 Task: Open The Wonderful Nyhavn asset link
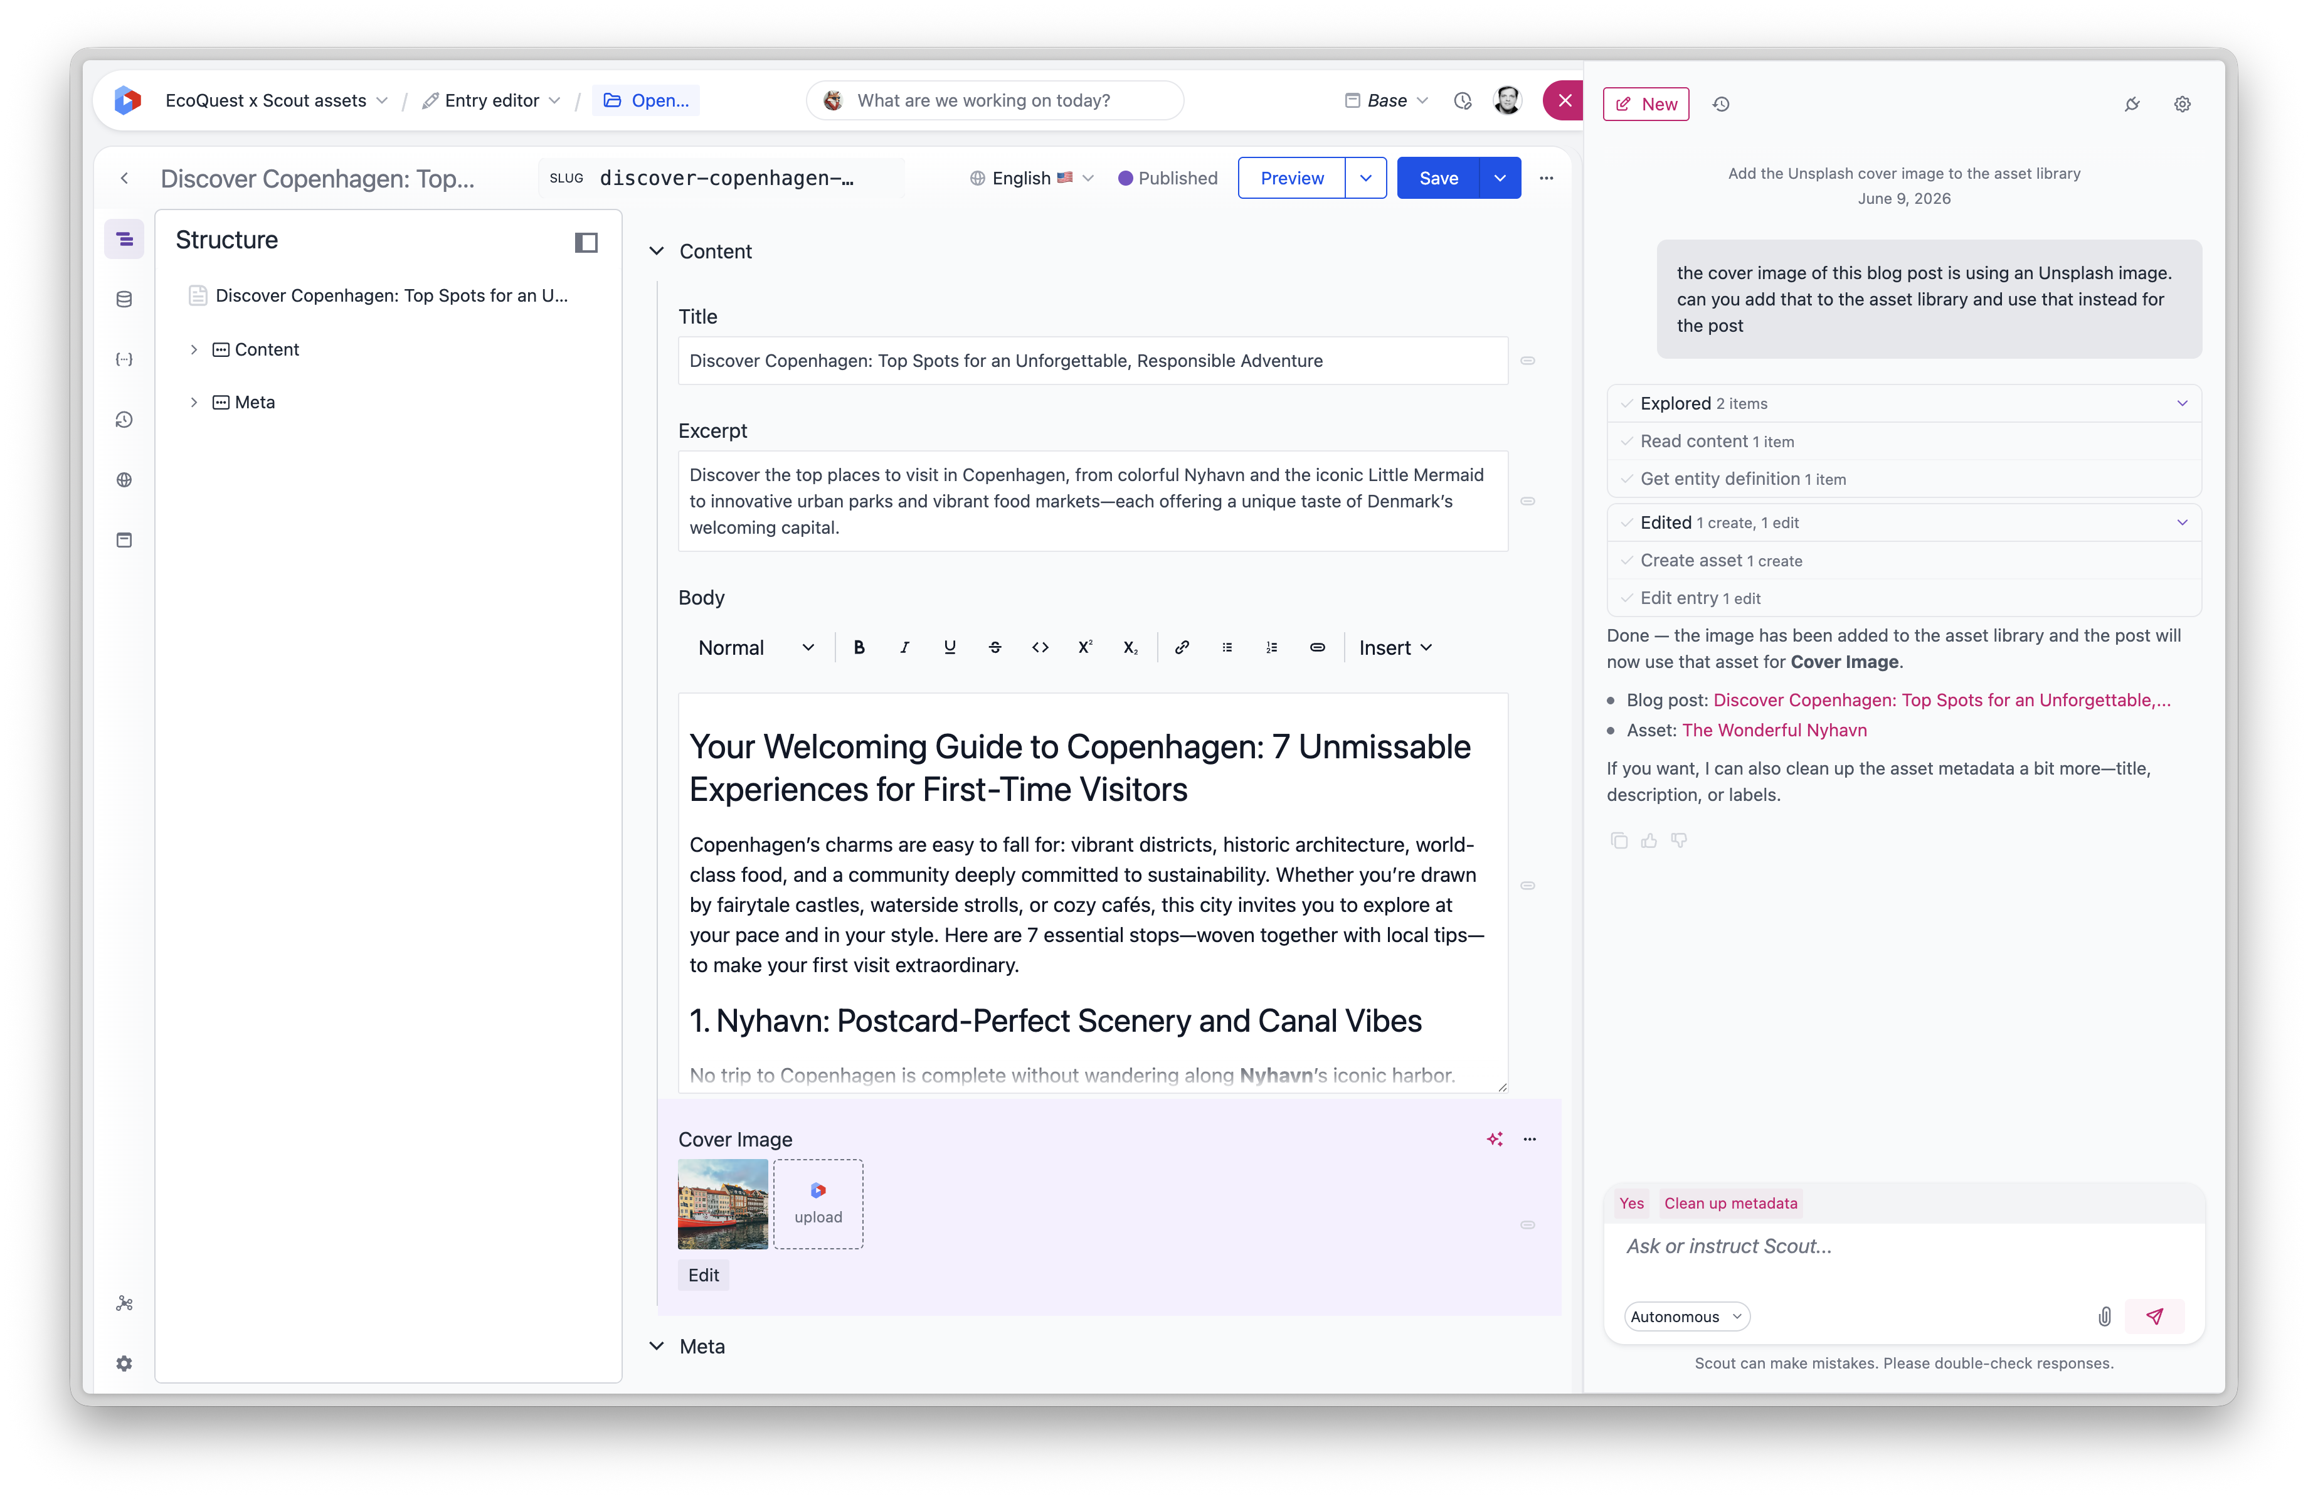point(1774,730)
